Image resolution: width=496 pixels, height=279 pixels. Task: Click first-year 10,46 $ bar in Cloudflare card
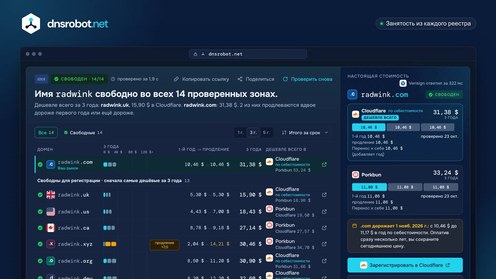[x=369, y=127]
